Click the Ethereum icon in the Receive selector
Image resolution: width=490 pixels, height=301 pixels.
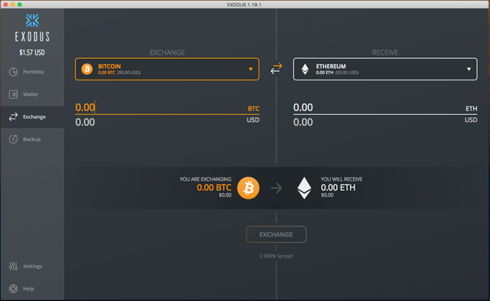coord(305,69)
